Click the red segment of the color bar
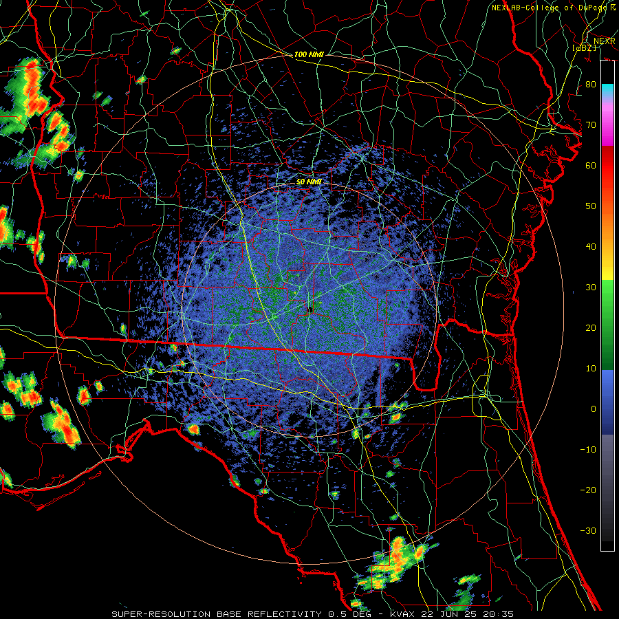619x619 pixels. [x=607, y=166]
